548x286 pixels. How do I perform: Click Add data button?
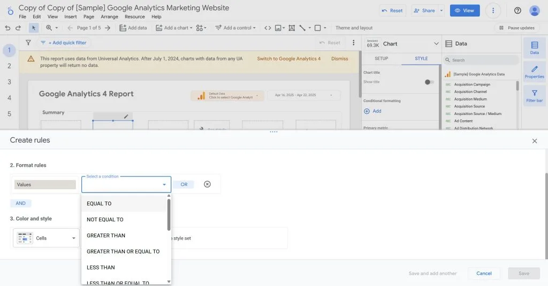point(133,28)
